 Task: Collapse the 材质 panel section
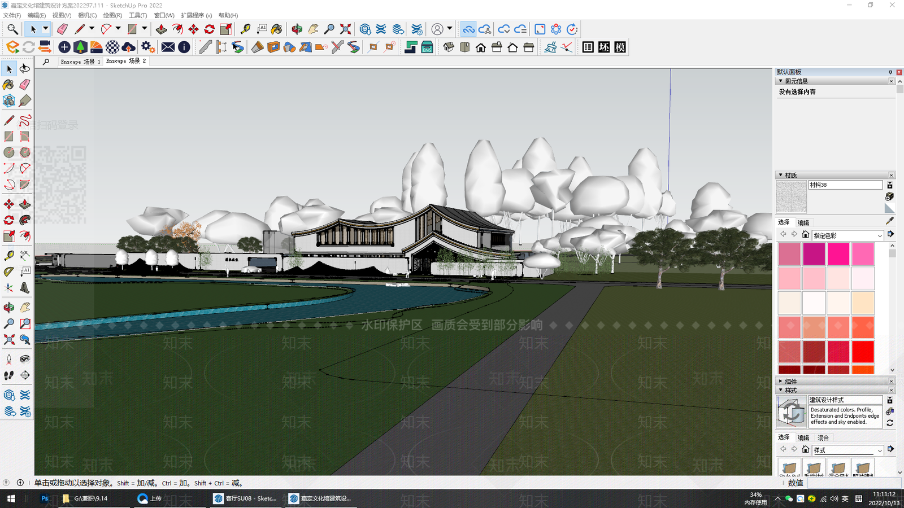tap(781, 176)
